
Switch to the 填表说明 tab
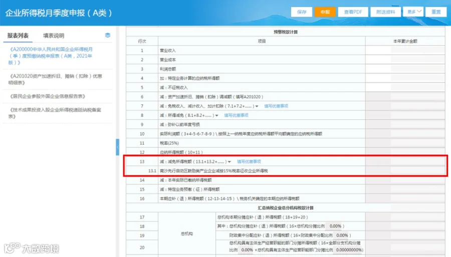(x=54, y=36)
